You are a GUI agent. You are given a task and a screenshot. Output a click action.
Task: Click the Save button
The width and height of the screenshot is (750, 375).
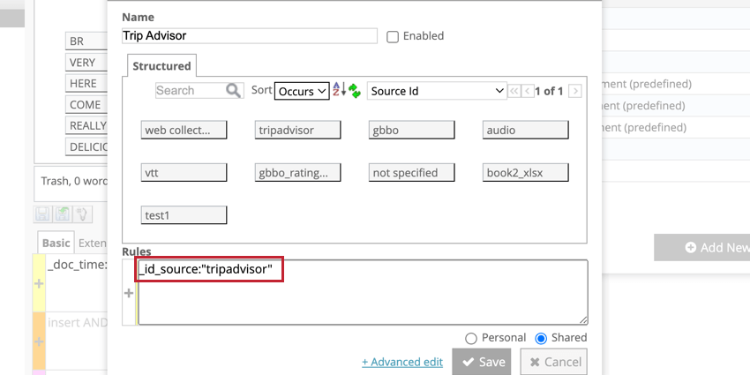point(481,362)
